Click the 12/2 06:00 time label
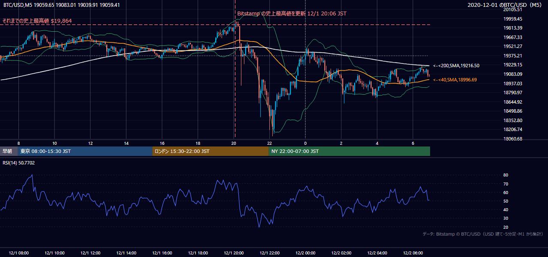Screen dimensions: 548x257 (413, 253)
